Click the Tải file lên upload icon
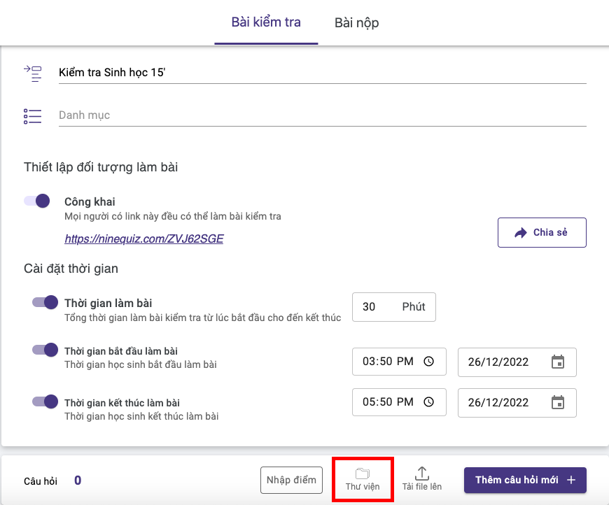 [422, 474]
